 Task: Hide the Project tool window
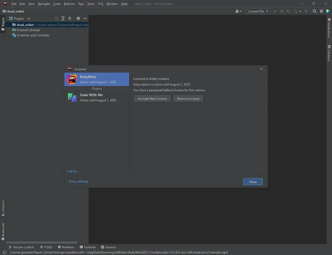85,18
